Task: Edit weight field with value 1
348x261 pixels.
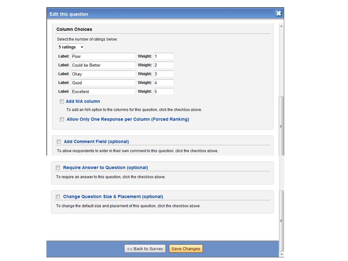Action: (x=164, y=57)
